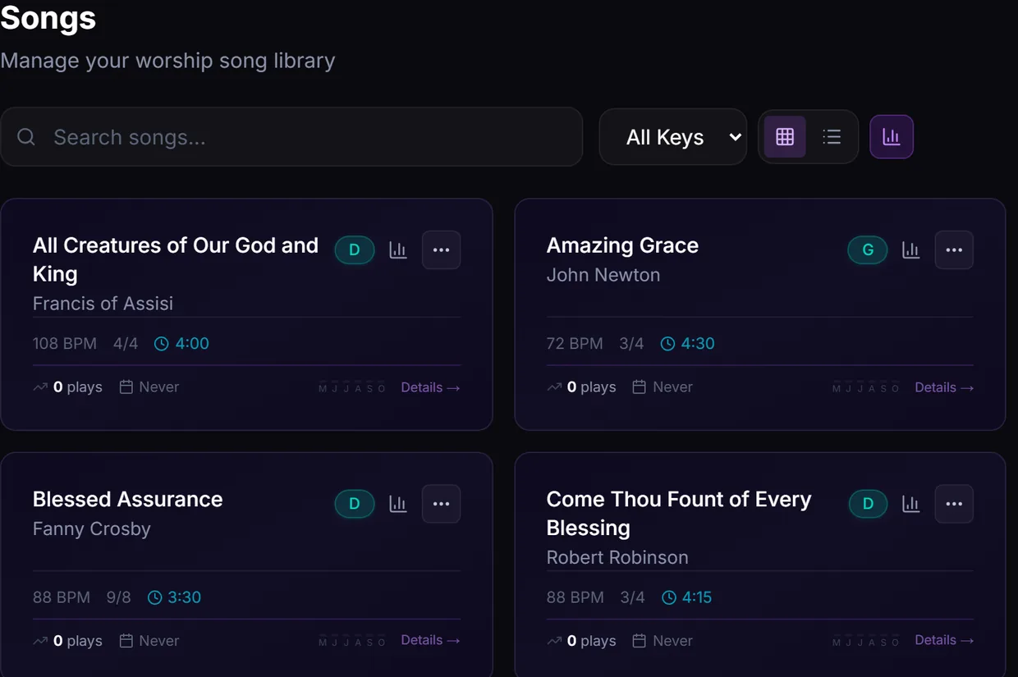Switch to grid view

[x=785, y=137]
